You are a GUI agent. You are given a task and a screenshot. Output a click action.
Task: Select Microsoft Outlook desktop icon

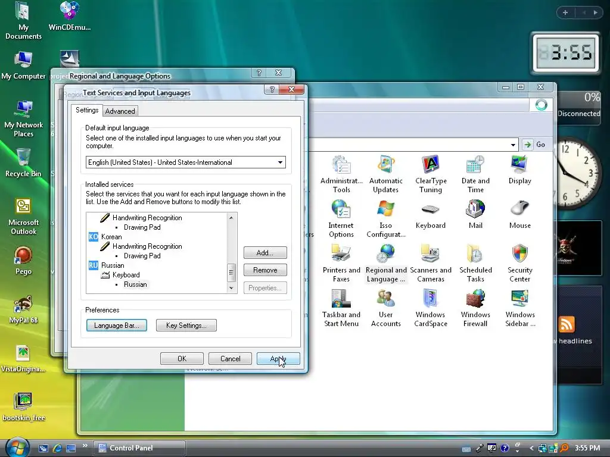tap(23, 216)
